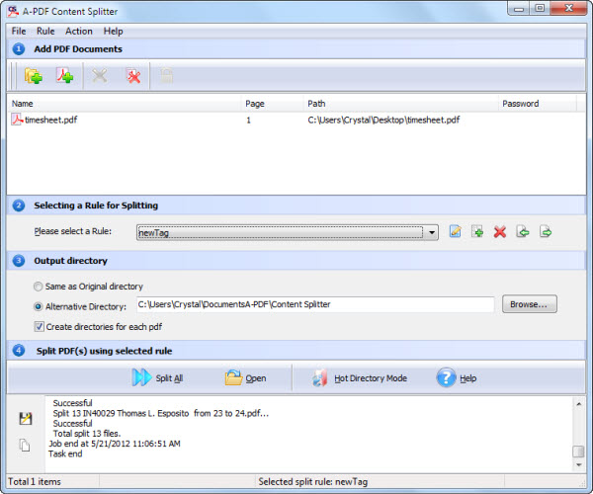
Task: Minimize the A-PDF Content Splitter window
Action: pyautogui.click(x=519, y=8)
